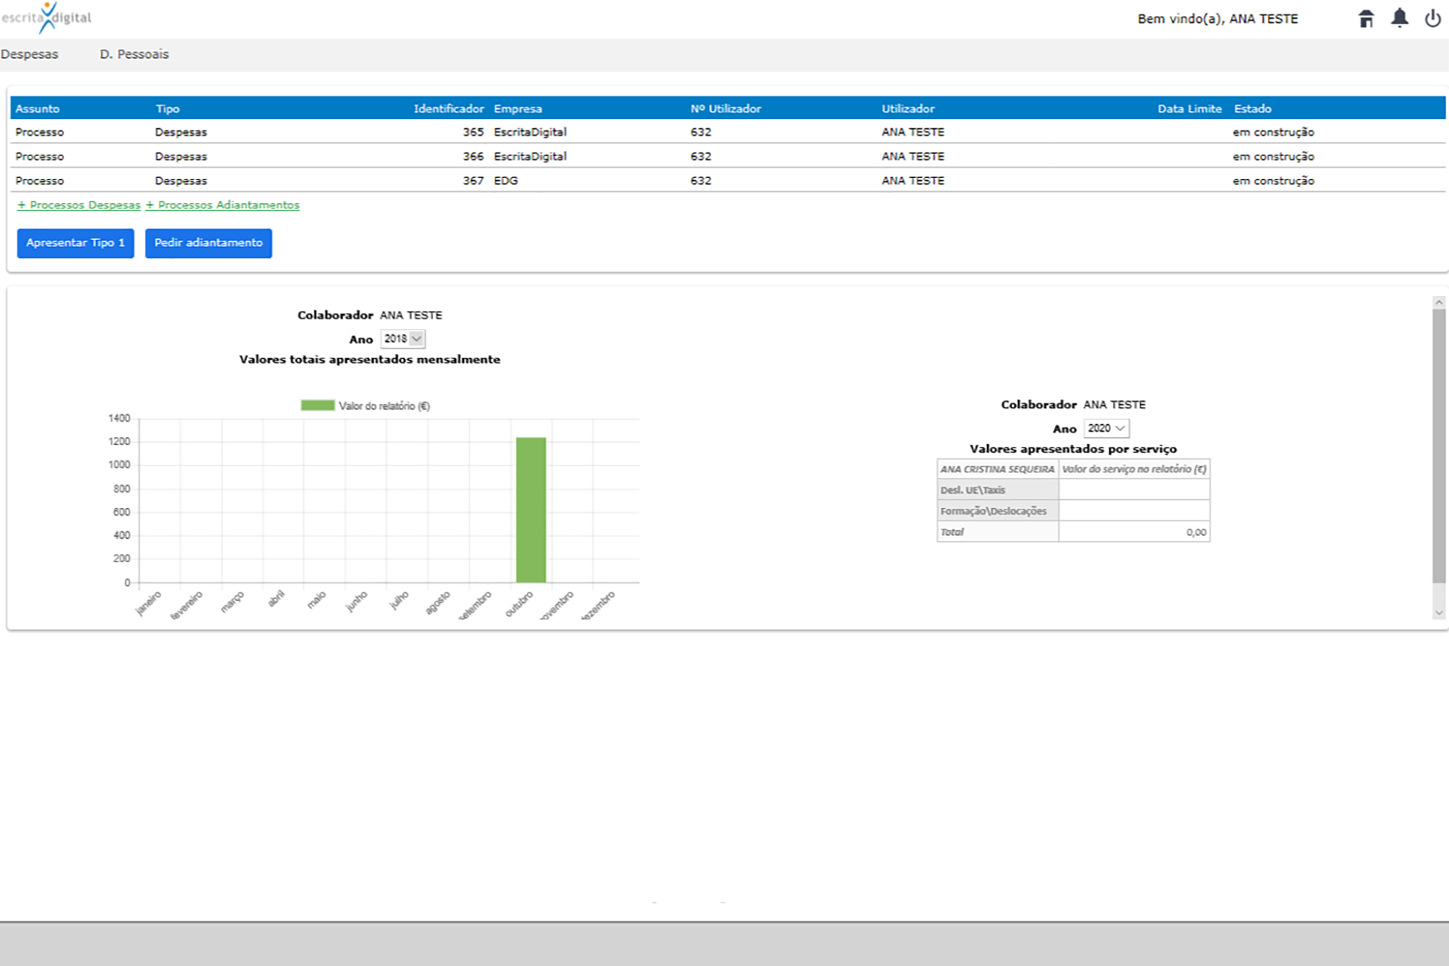
Task: Click the power logout icon
Action: click(1432, 18)
